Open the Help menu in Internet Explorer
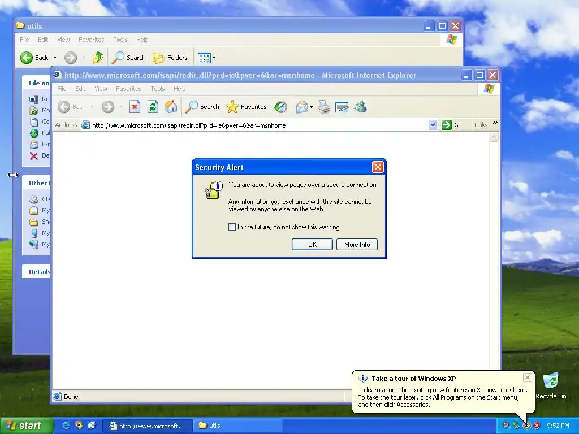 179,89
